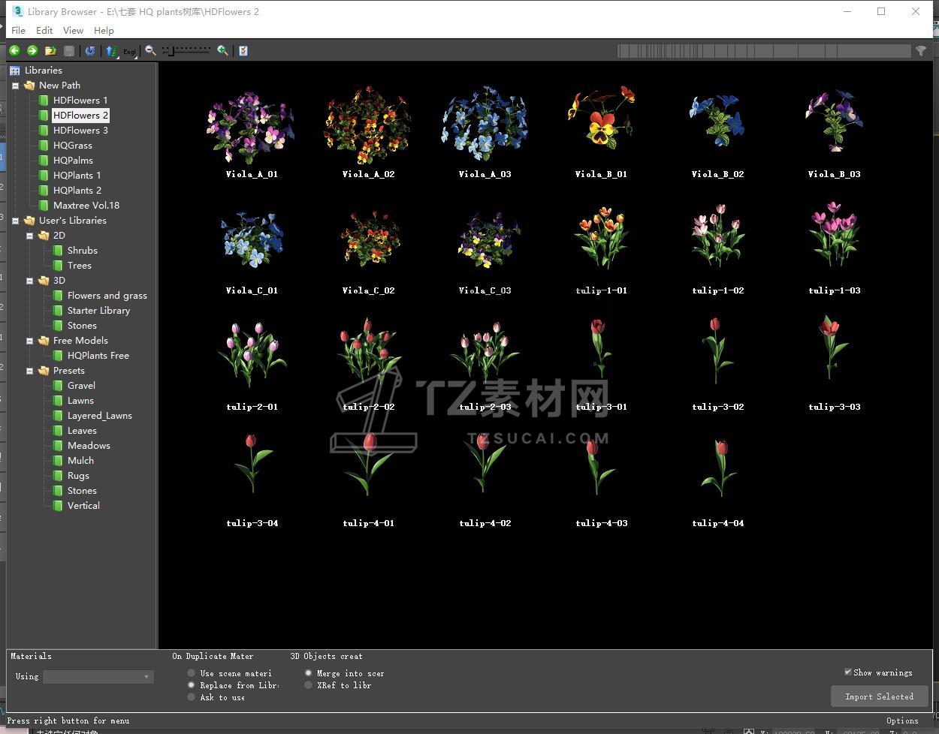Click the filter funnel icon
The width and height of the screenshot is (939, 734).
pos(921,50)
